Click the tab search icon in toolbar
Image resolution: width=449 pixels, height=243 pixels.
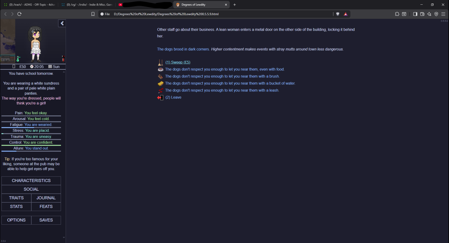point(404,14)
